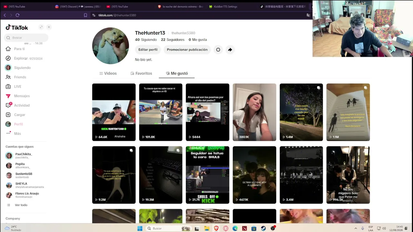413x232 pixels.
Task: Switch to the Favoritos tab
Action: point(141,73)
